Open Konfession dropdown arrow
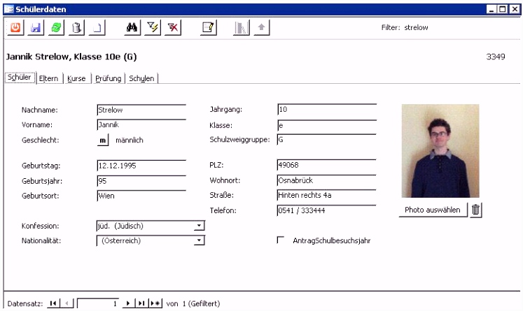 (199, 226)
